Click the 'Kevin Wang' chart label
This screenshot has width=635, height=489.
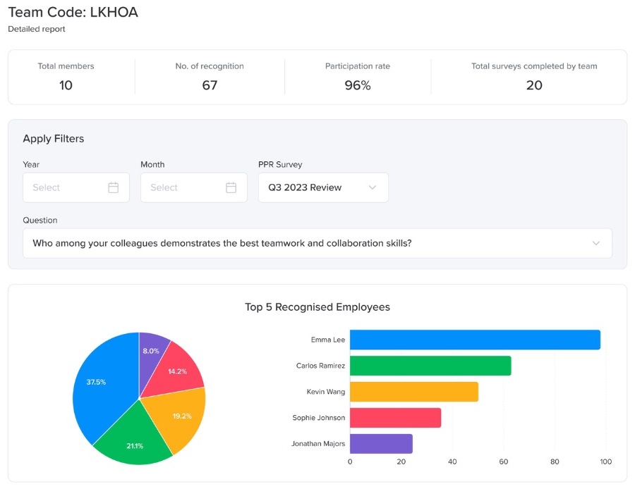[326, 392]
